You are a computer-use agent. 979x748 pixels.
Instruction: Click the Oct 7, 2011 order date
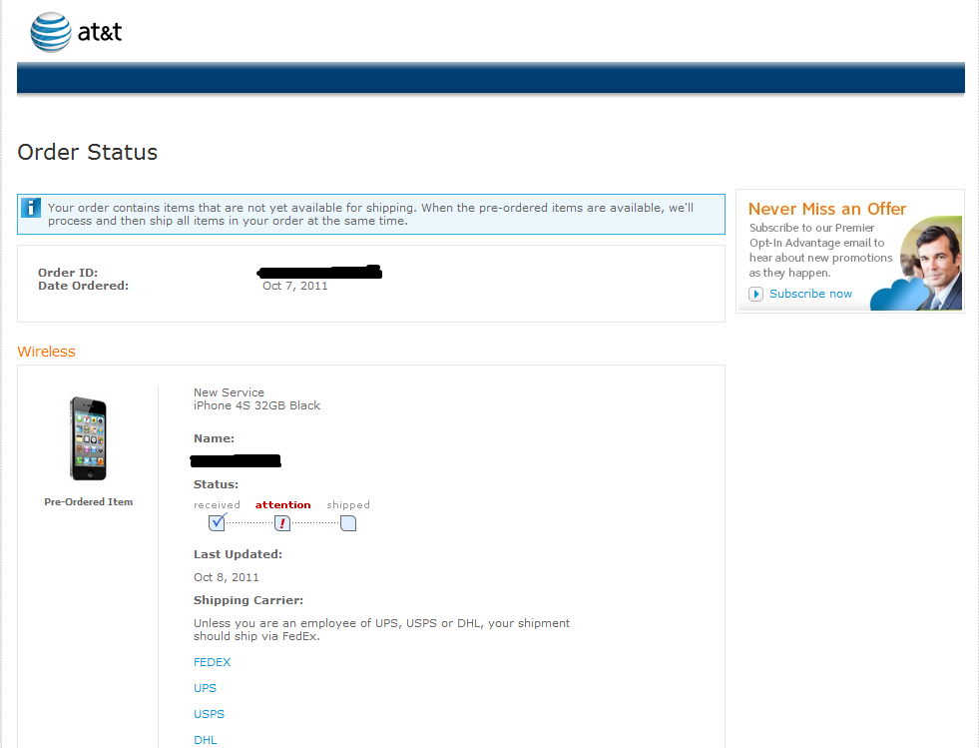pos(294,286)
